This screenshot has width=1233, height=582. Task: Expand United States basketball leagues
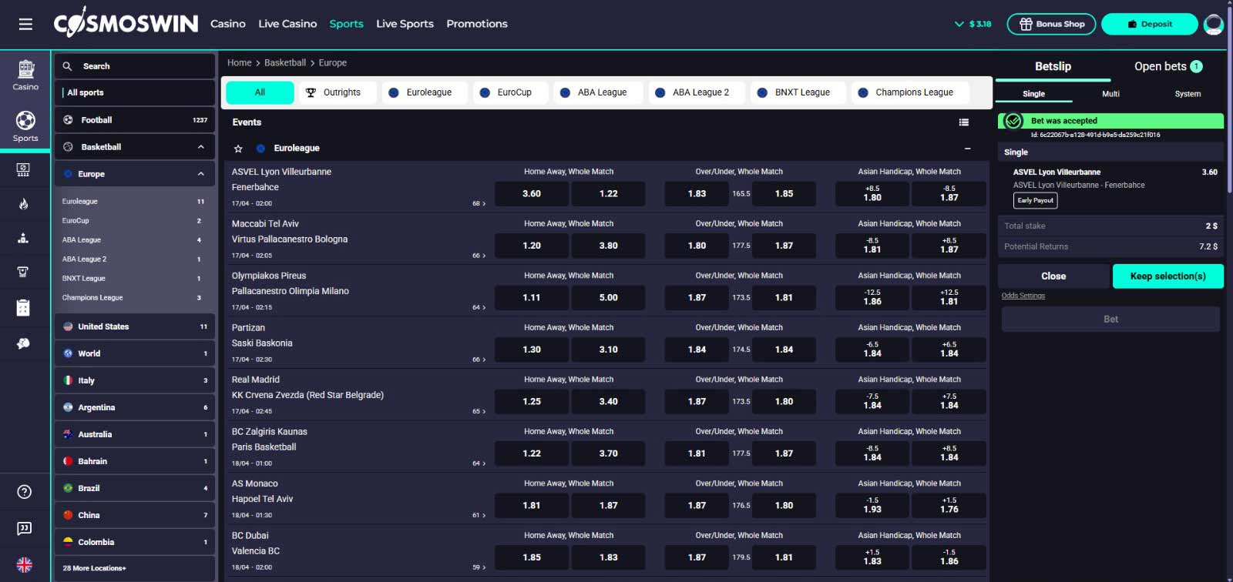[135, 326]
